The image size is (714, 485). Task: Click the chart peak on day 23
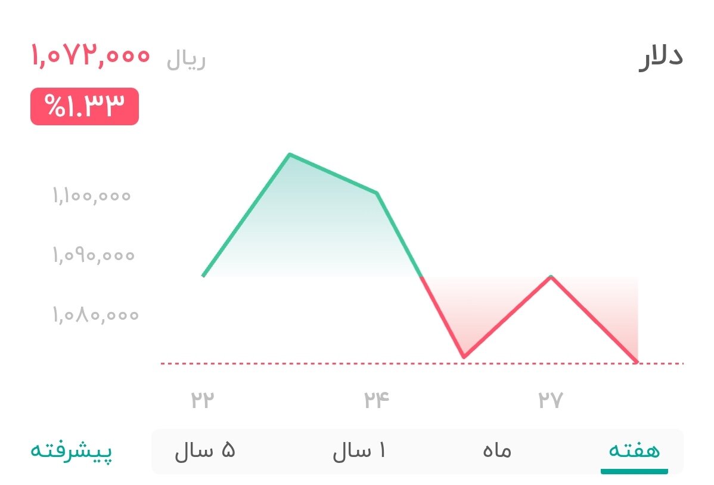290,154
